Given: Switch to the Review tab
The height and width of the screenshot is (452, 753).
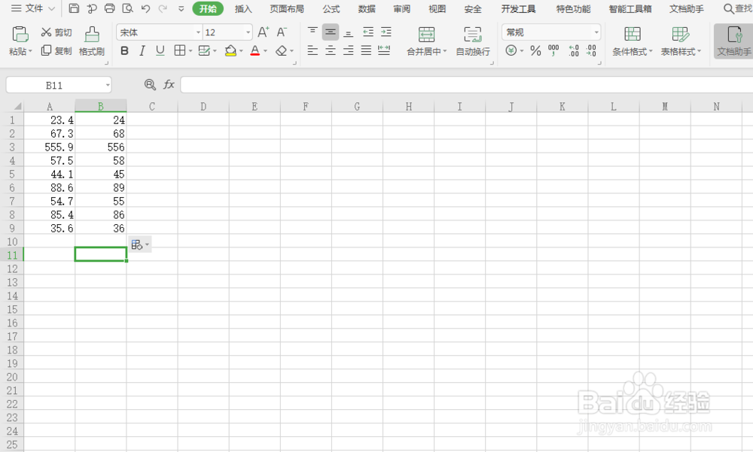Looking at the screenshot, I should click(x=402, y=8).
